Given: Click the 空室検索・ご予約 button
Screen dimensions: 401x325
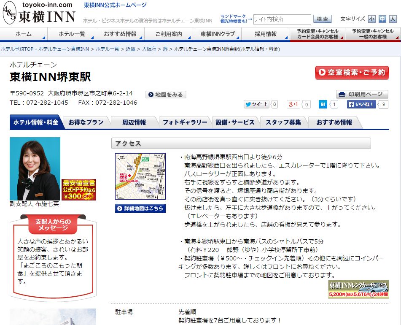Looking at the screenshot, I should (x=352, y=73).
